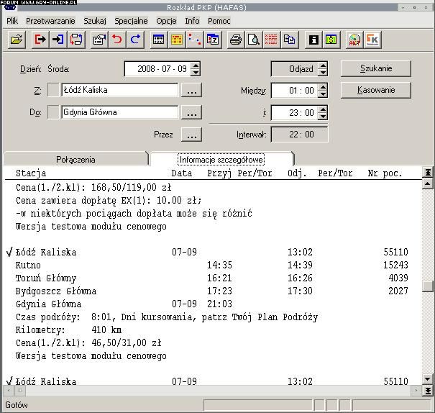Click the copy pages toolbar icon

[x=289, y=40]
